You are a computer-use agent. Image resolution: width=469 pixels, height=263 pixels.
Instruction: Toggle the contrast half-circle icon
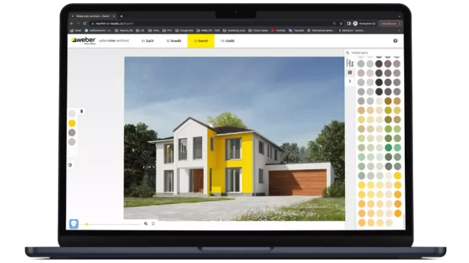coord(70,164)
